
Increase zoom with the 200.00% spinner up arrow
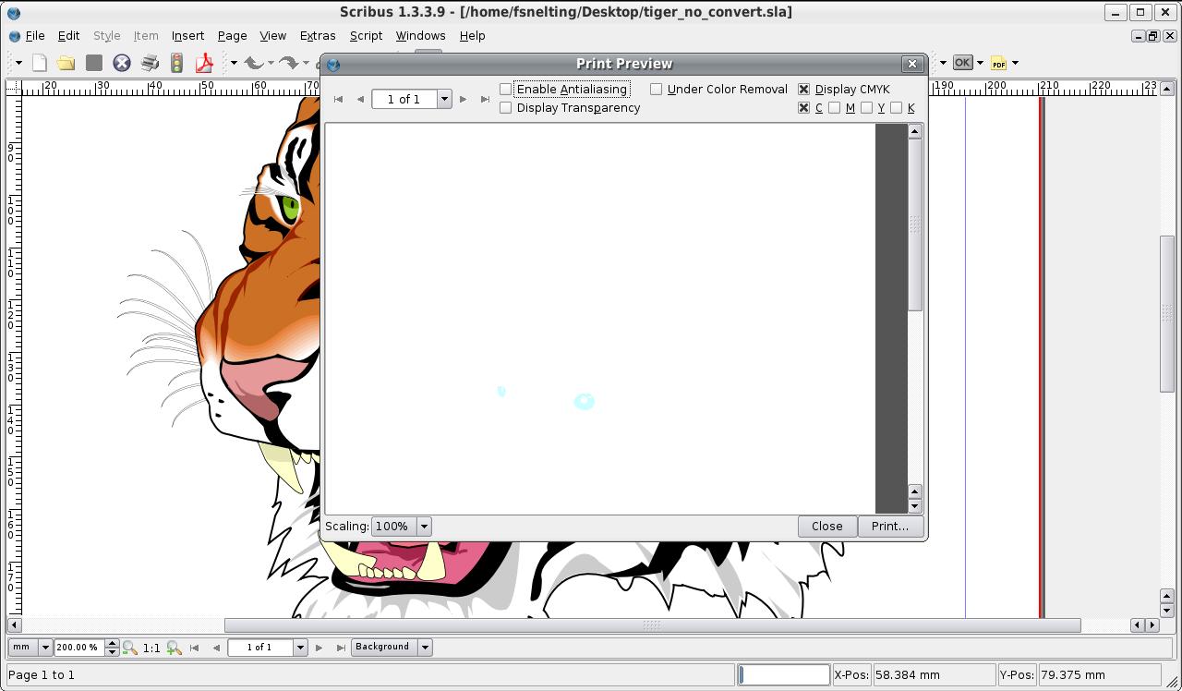click(112, 643)
